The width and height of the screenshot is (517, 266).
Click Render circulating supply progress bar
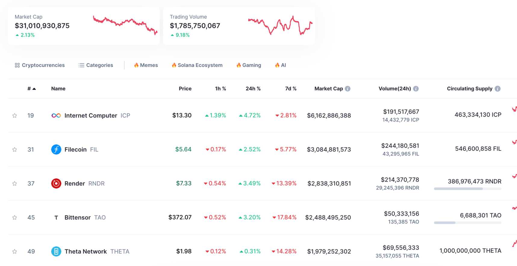click(468, 189)
